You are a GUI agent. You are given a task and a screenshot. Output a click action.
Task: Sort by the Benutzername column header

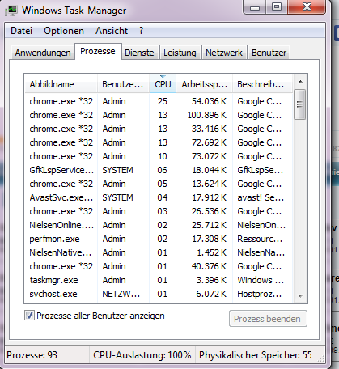[x=123, y=84]
